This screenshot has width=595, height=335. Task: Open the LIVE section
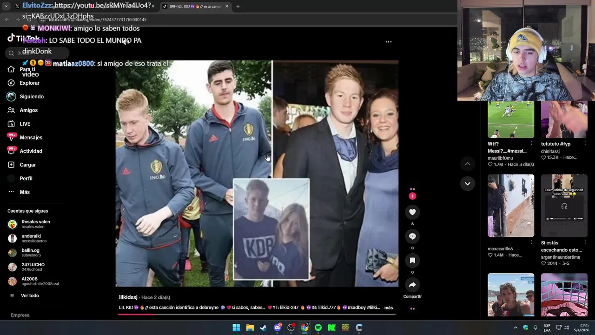(20, 124)
